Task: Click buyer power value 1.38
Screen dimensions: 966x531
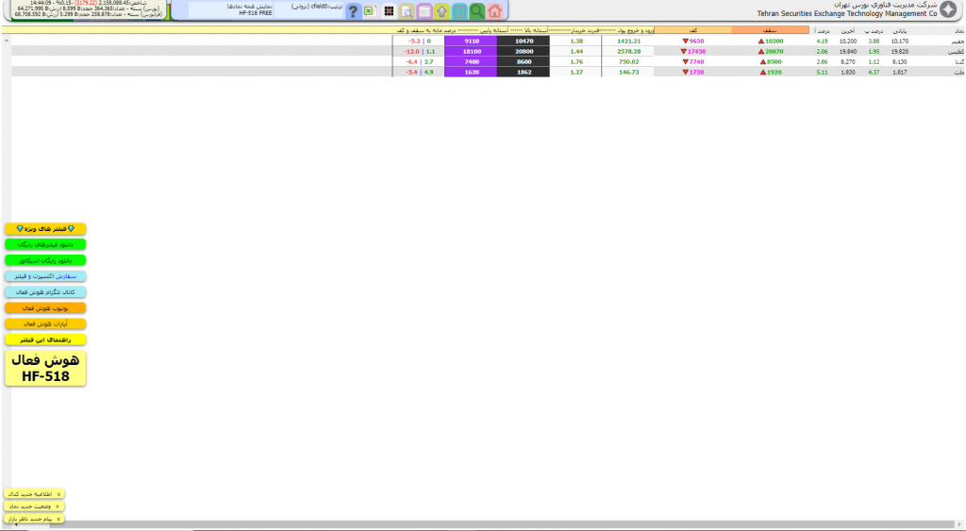Action: click(576, 41)
